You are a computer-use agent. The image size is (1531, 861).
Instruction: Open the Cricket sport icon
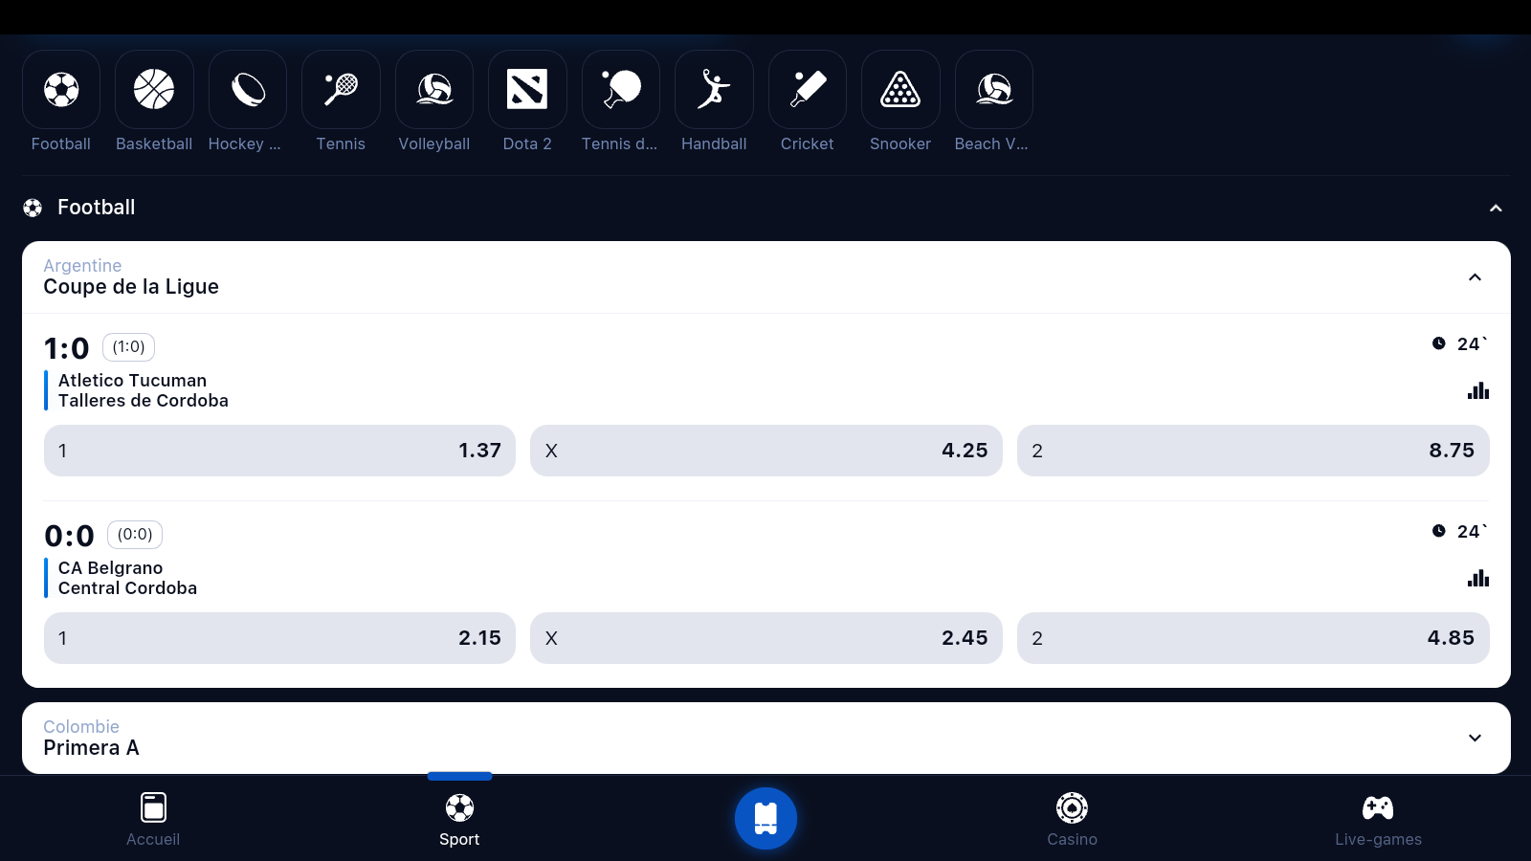[x=807, y=90]
